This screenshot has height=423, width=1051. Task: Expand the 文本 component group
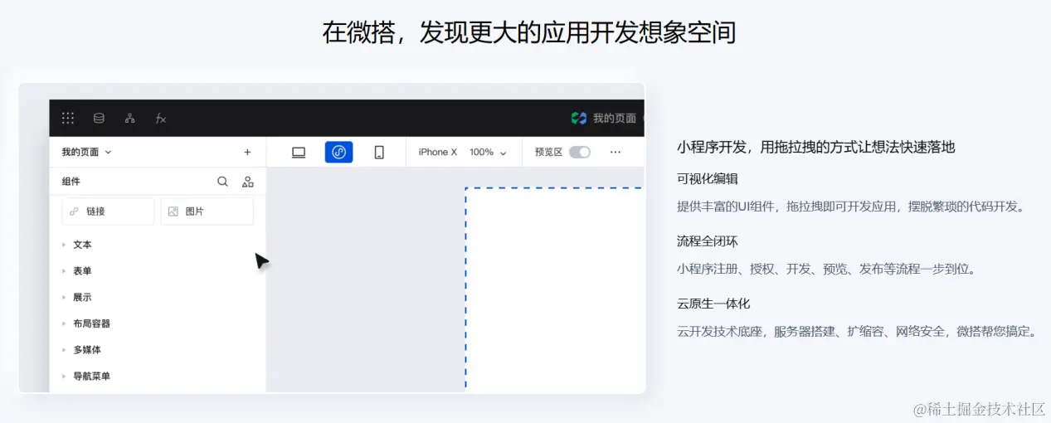coord(82,245)
